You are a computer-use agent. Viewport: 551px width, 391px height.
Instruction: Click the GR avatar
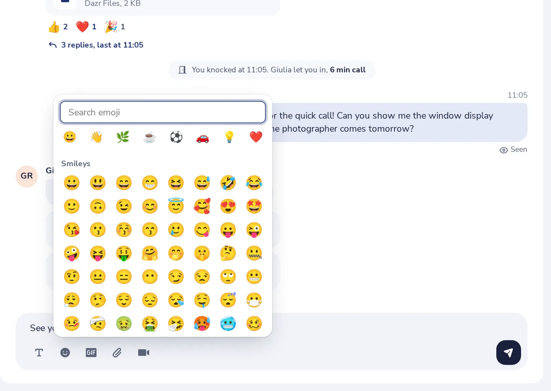tap(27, 176)
